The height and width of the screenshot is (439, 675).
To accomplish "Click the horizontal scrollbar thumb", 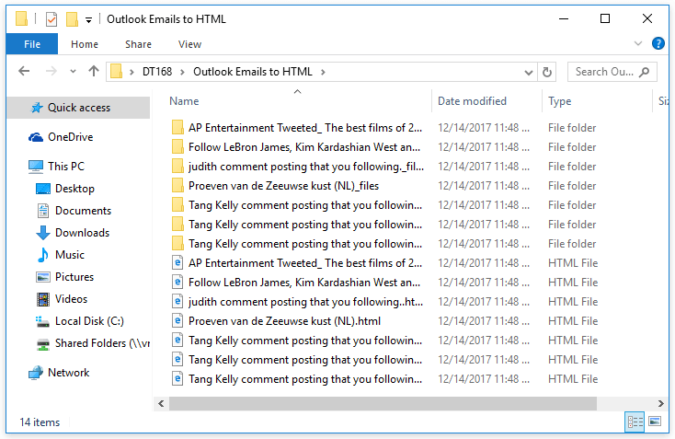I will [x=383, y=404].
